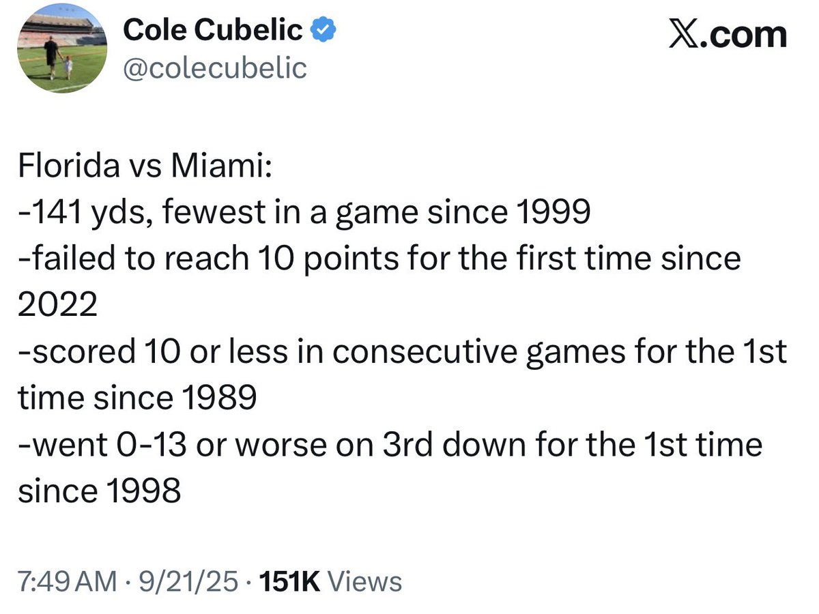Visit the @colecubelic handle link
The width and height of the screenshot is (819, 614).
click(x=214, y=68)
